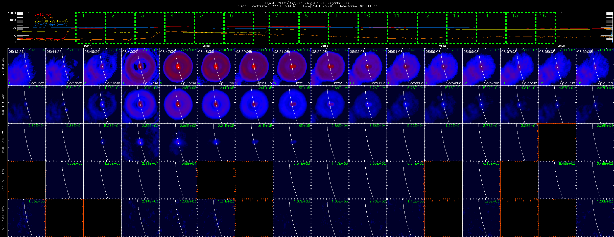Click interval 16 label in the light curve
The height and width of the screenshot is (237, 614).
[542, 16]
